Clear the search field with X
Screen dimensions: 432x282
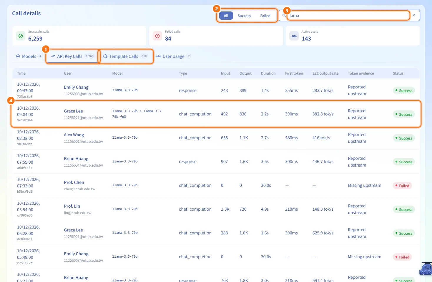414,16
